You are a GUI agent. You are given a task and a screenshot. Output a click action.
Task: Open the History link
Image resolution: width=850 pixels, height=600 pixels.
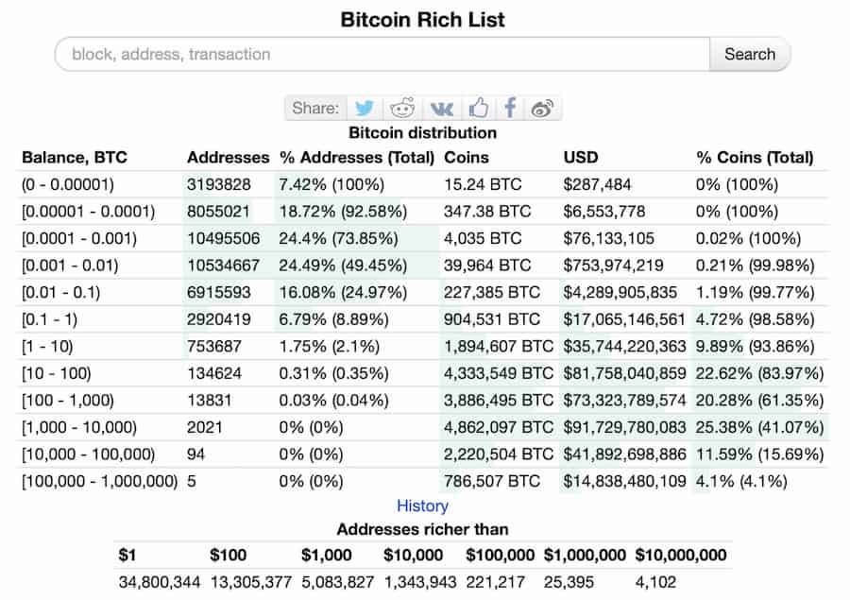(x=422, y=506)
